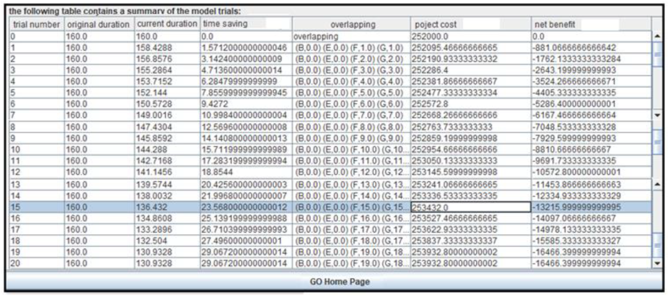Select the 141.1456 cell
The height and width of the screenshot is (296, 668).
pyautogui.click(x=167, y=172)
